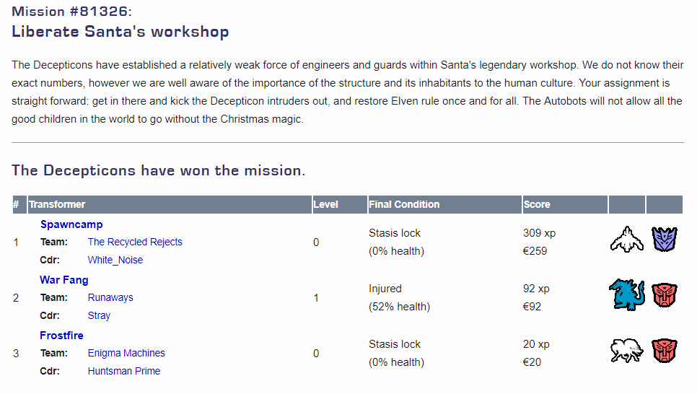Open commander Stray's profile
697x394 pixels.
point(99,316)
